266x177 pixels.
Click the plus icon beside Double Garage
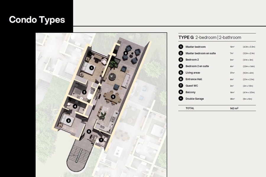point(181,98)
